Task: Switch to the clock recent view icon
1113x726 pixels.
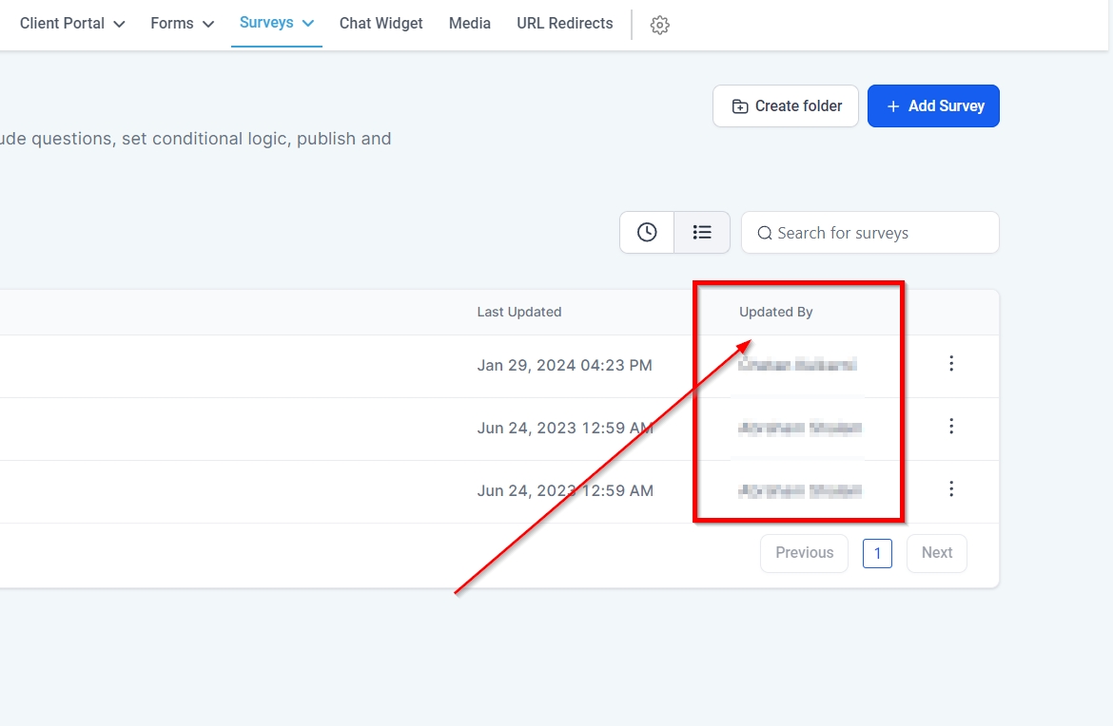Action: point(647,233)
